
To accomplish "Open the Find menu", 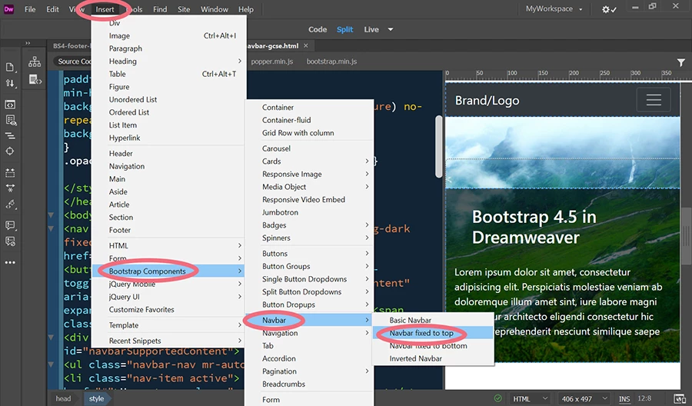I will point(160,9).
